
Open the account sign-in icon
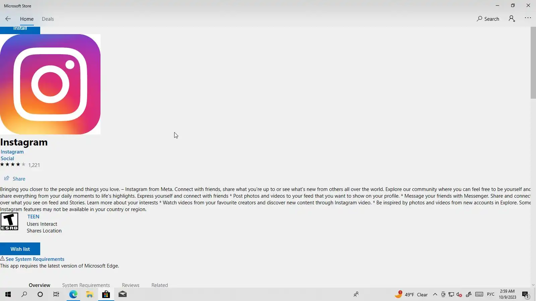[x=512, y=19]
